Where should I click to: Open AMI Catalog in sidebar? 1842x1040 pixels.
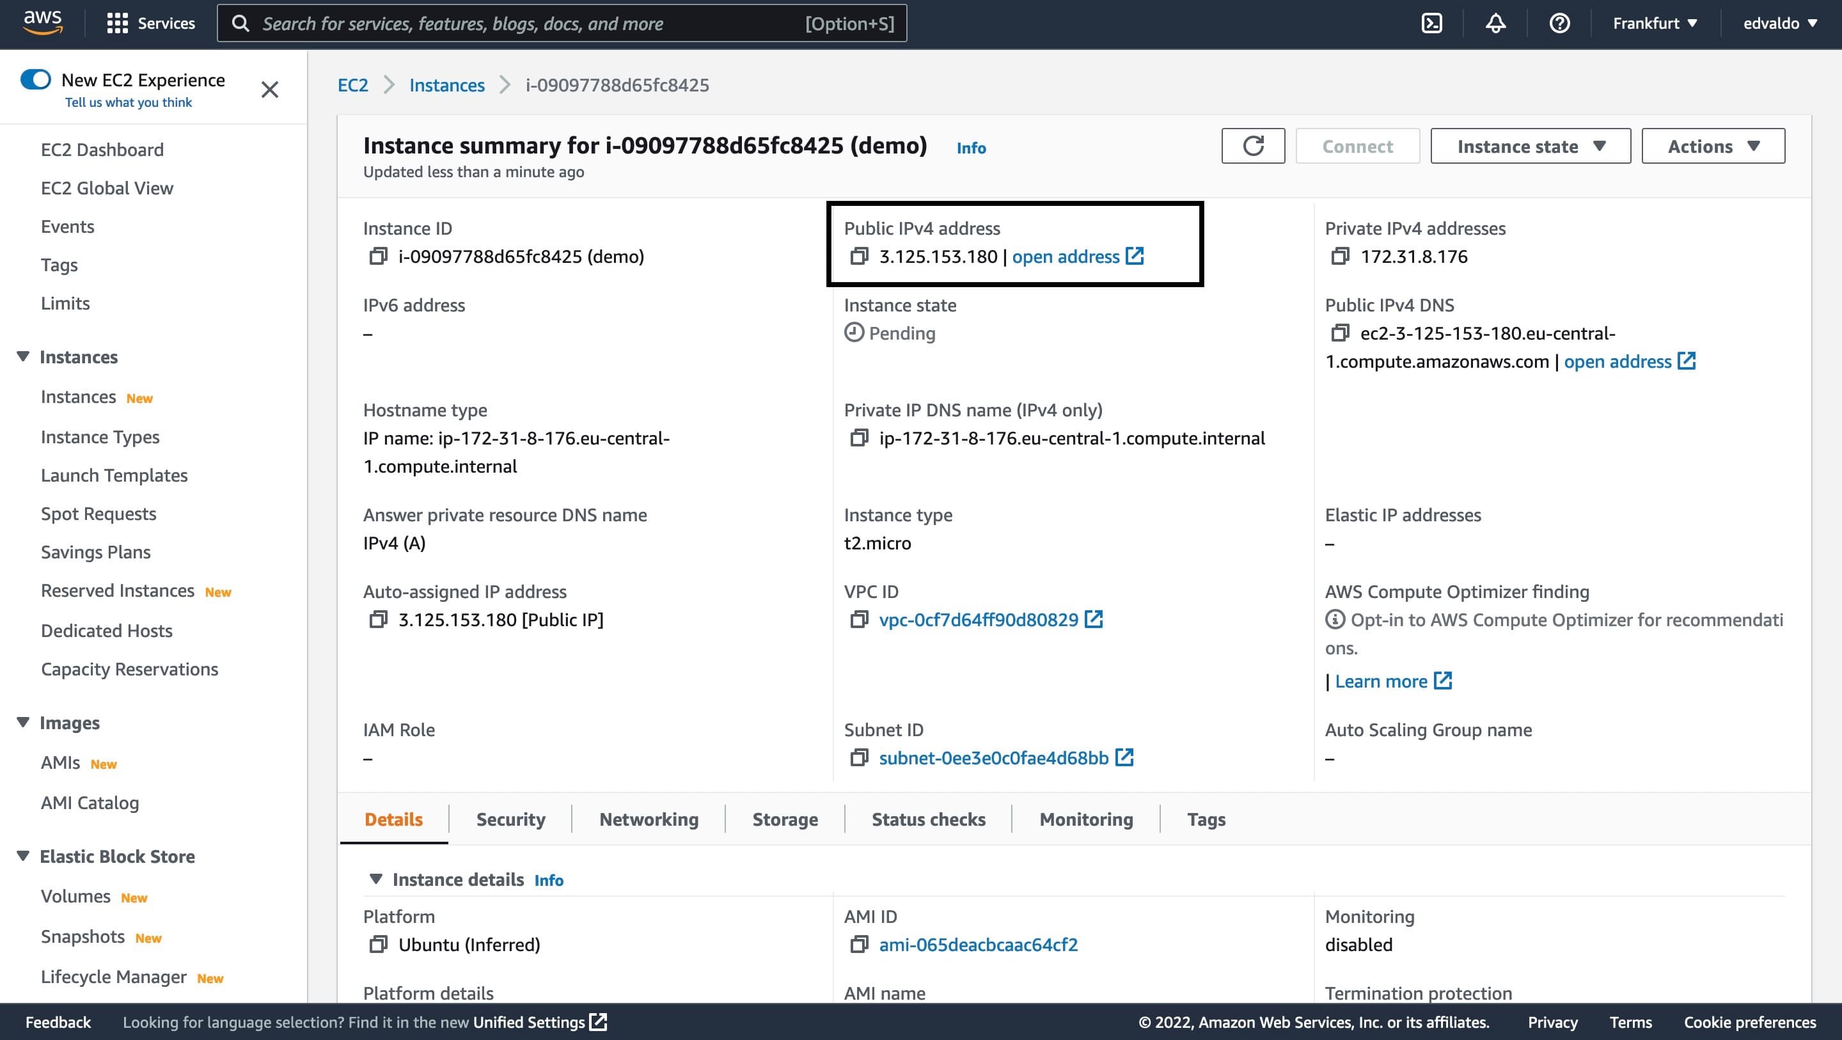point(90,803)
